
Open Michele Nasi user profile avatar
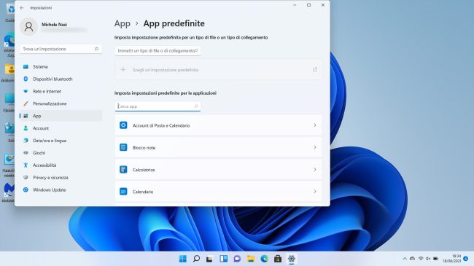pos(28,27)
